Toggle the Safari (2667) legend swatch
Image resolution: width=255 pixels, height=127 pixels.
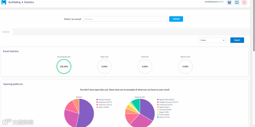tap(158, 107)
